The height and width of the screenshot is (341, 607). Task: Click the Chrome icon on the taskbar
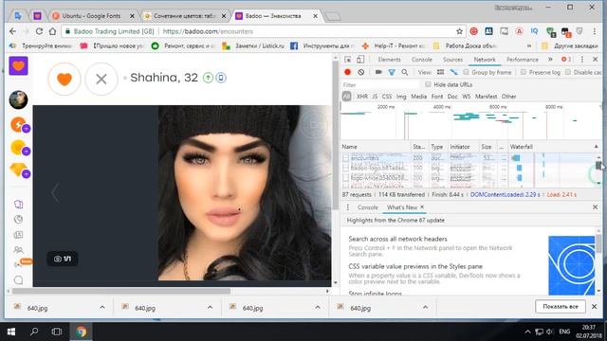pyautogui.click(x=81, y=332)
